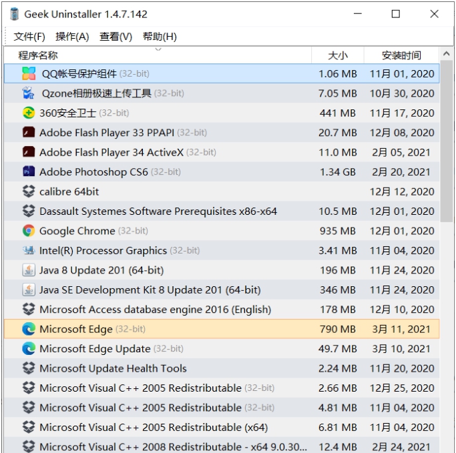Image resolution: width=456 pixels, height=453 pixels.
Task: Open the 操作(A) menu
Action: (72, 37)
